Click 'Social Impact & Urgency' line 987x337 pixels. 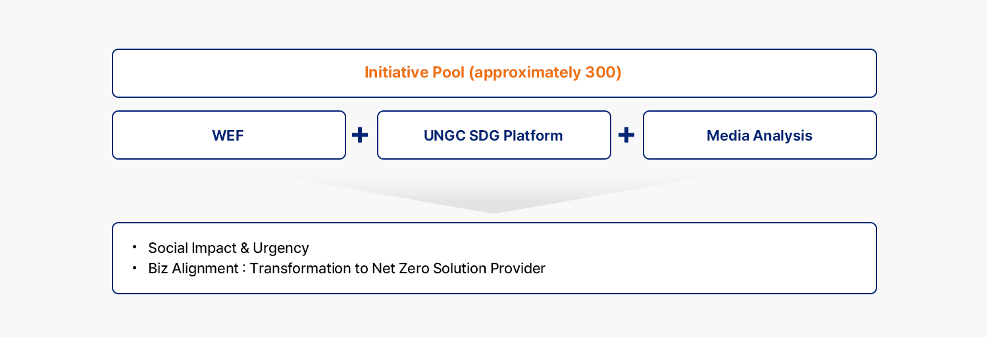(x=228, y=248)
